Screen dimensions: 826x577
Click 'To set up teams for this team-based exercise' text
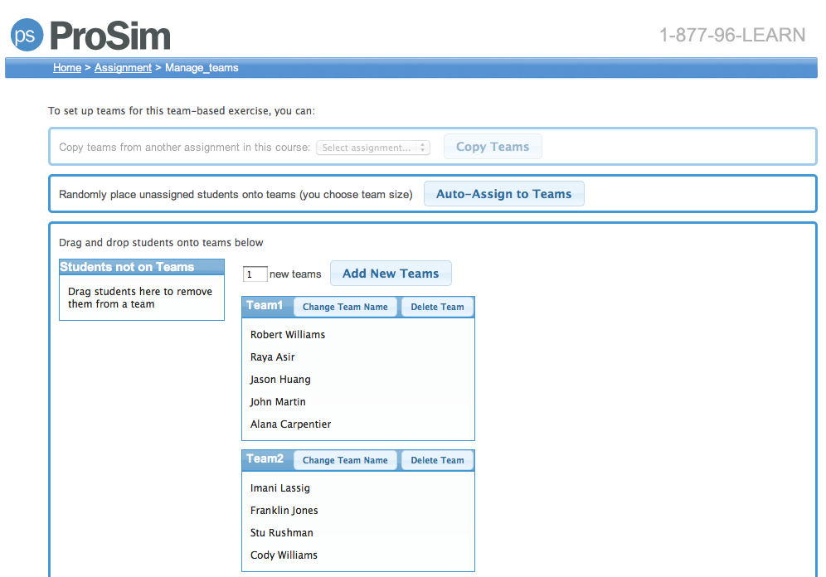[x=182, y=111]
